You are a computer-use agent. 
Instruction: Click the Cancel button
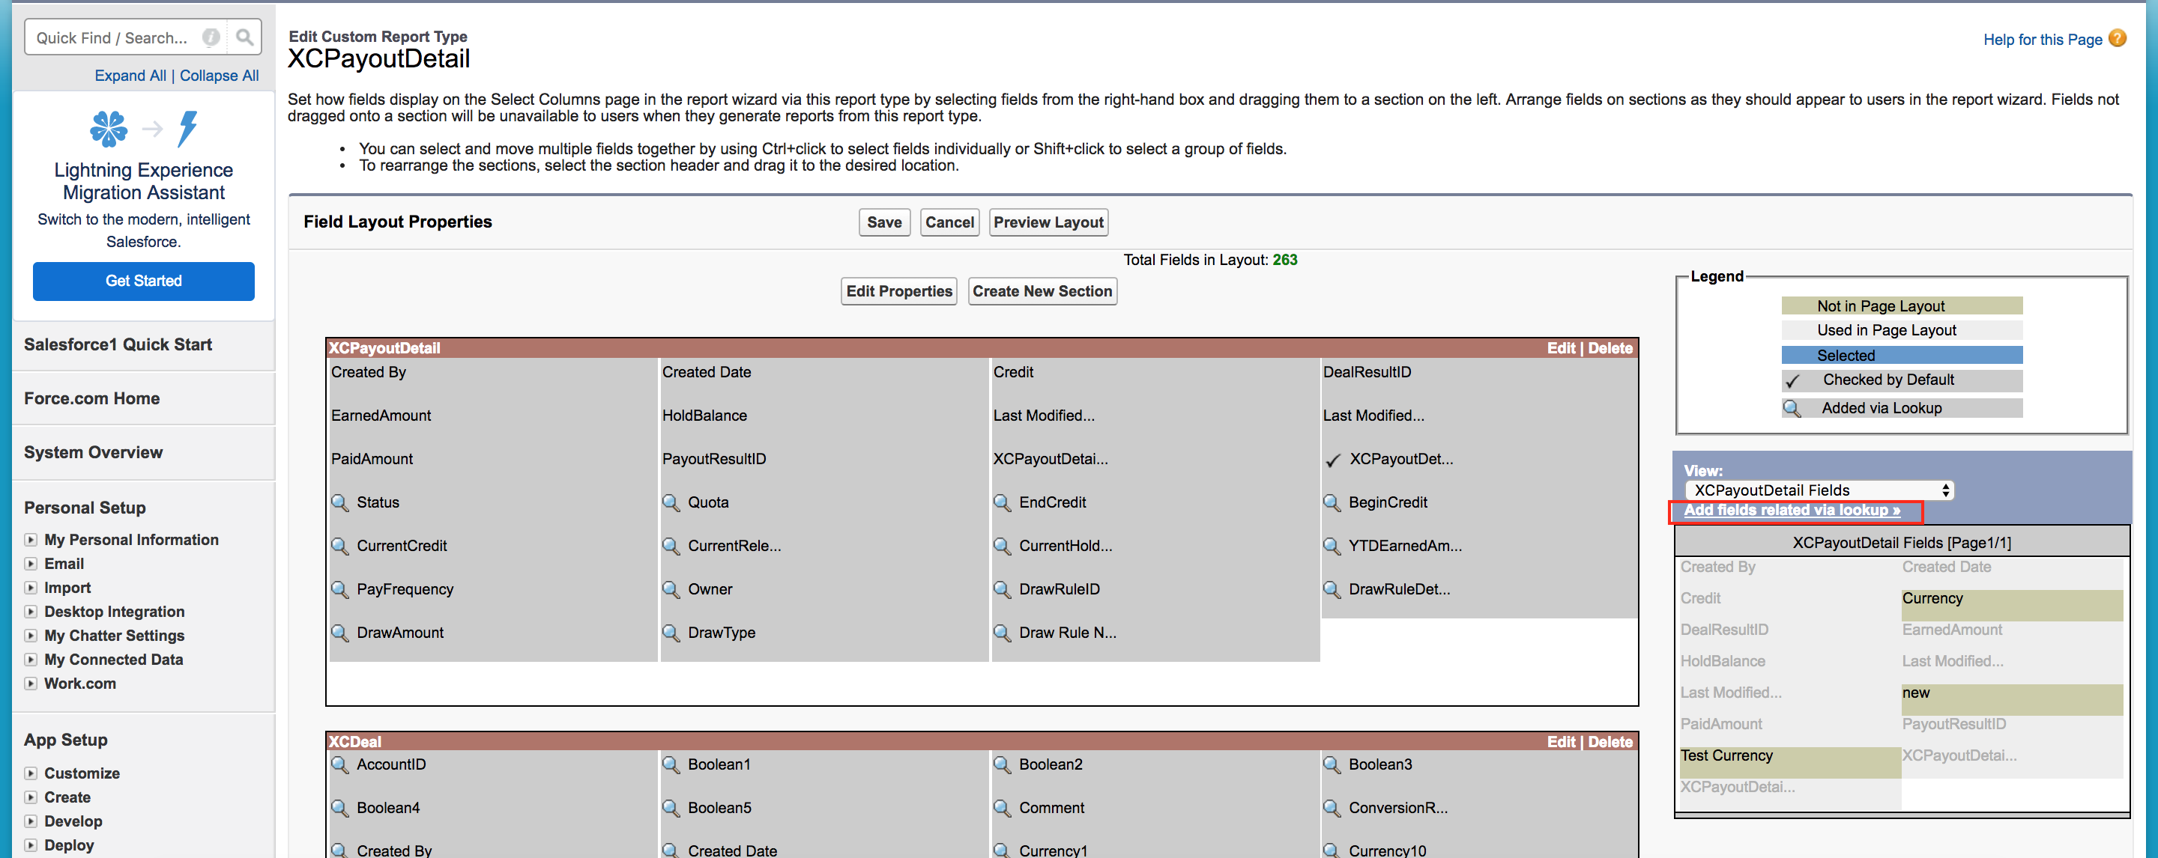(x=950, y=222)
